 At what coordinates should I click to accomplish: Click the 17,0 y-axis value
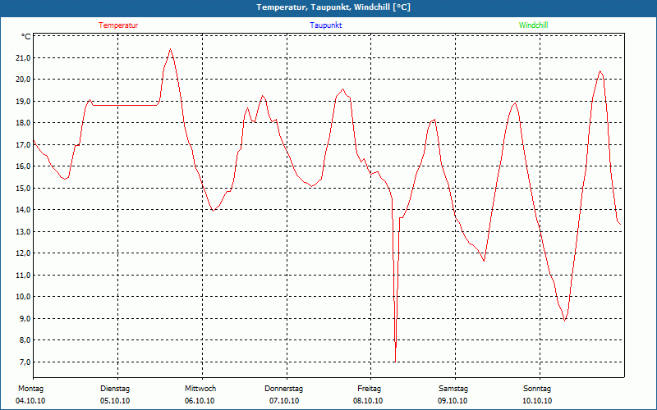click(24, 145)
